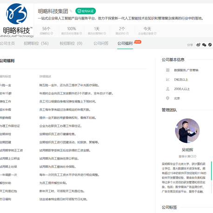213x213 pixels.
Task: Click the link icon beside 明略科技集团
Action: click(71, 11)
